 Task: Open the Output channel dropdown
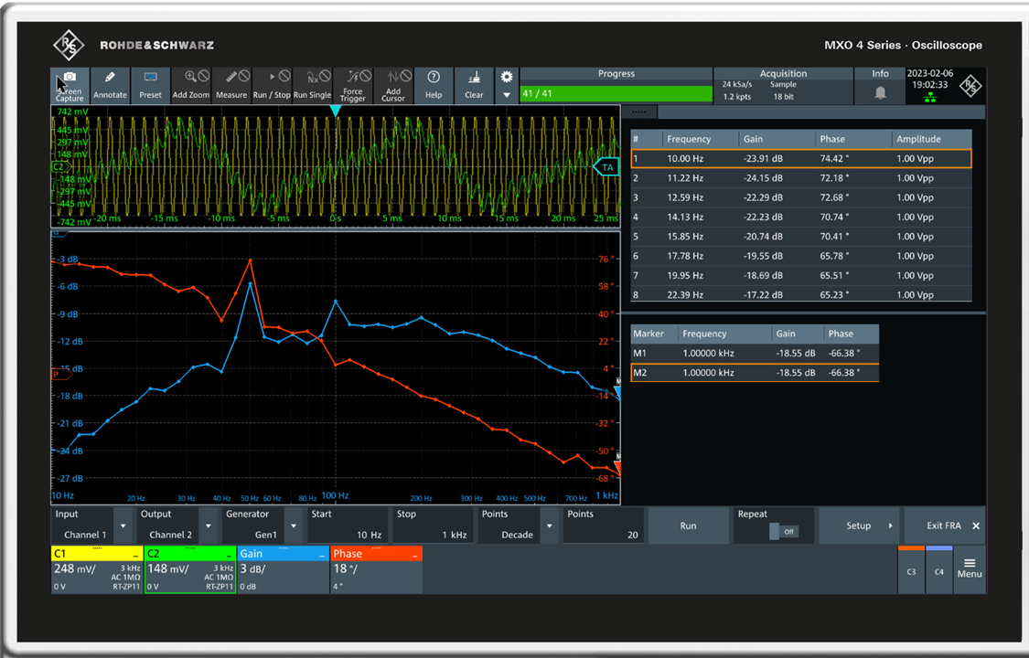tap(209, 526)
